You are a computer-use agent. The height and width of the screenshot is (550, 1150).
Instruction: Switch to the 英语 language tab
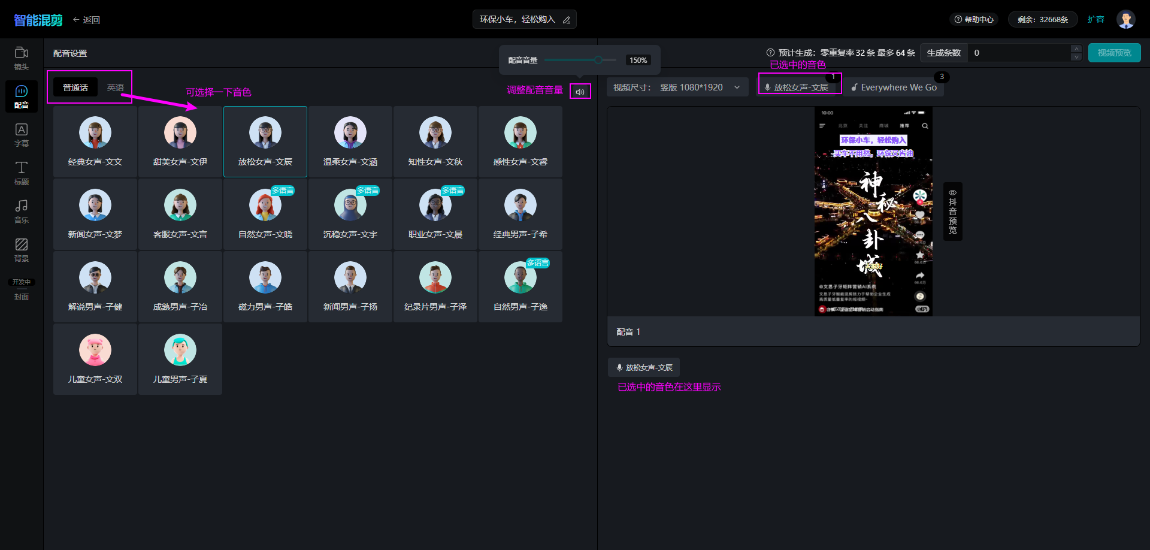tap(116, 87)
